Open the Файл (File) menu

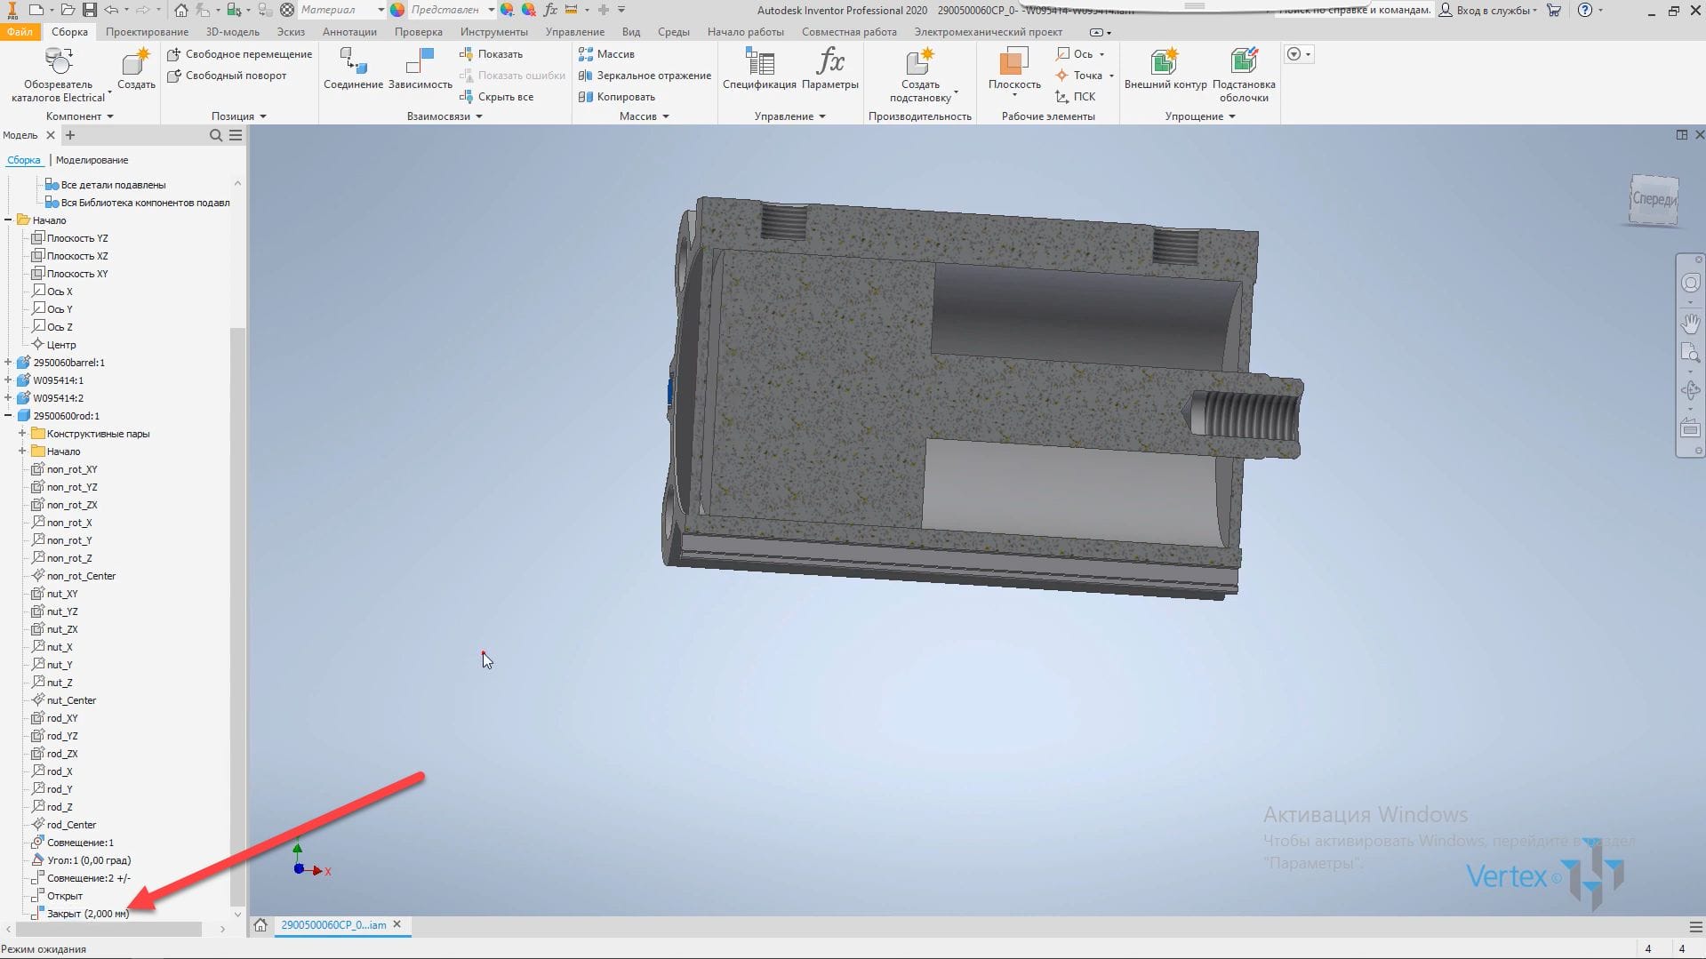tap(20, 32)
